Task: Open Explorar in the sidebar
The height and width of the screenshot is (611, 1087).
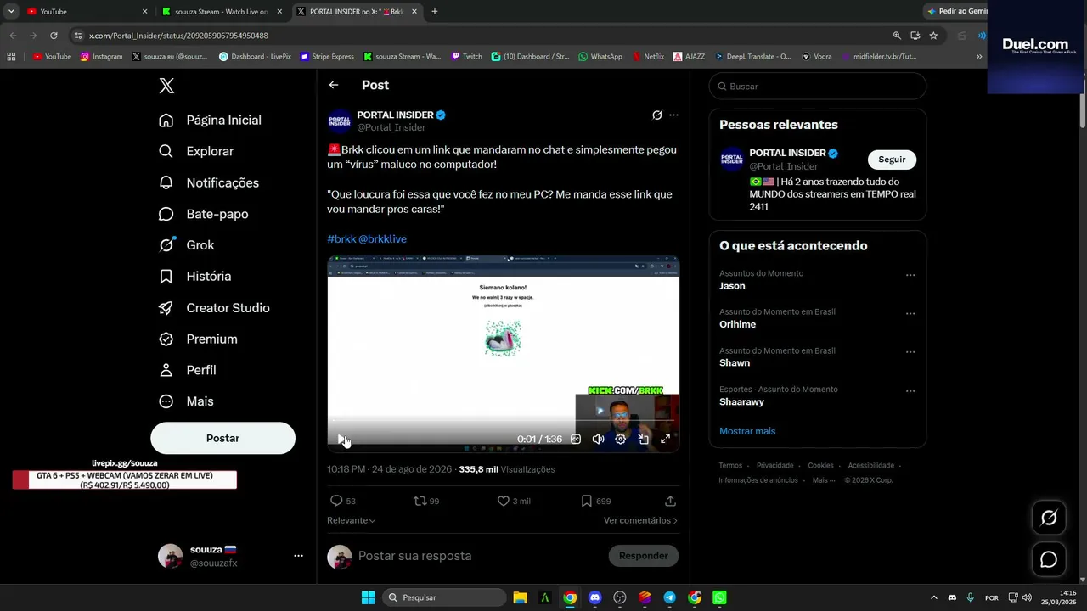Action: [x=196, y=151]
